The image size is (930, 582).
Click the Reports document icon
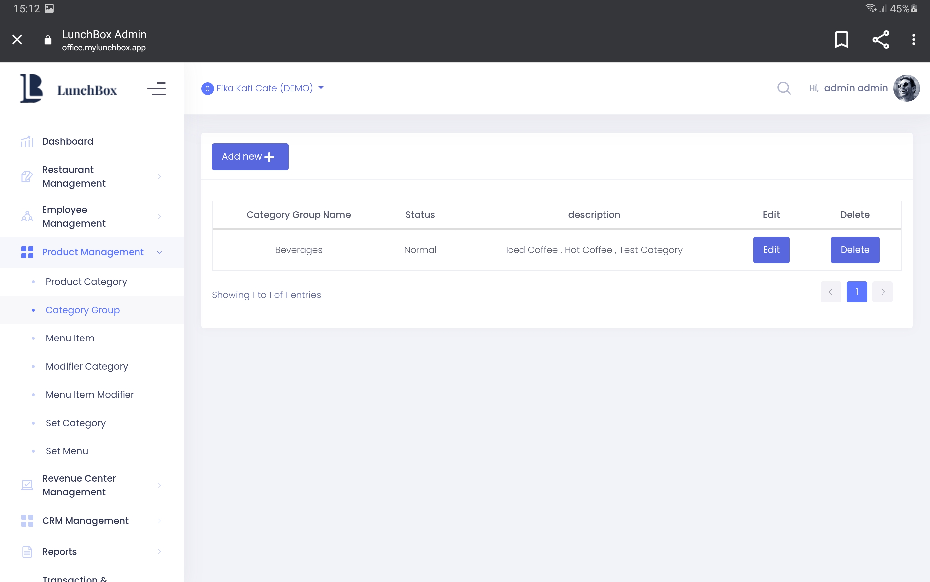(x=27, y=551)
